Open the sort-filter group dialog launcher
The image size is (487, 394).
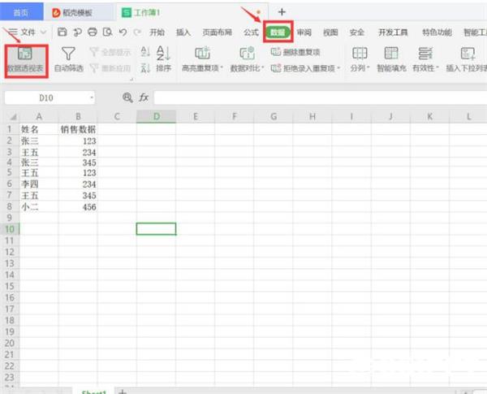click(x=131, y=80)
